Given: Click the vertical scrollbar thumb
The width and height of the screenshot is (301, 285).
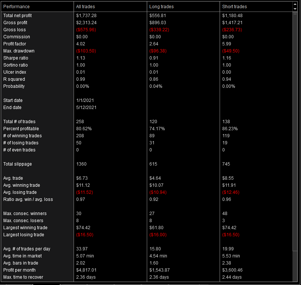Looking at the screenshot, I should point(295,130).
